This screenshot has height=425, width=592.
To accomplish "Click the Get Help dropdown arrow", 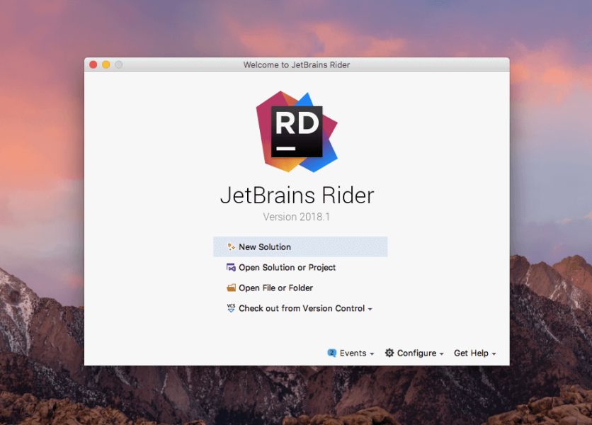I will pyautogui.click(x=494, y=354).
